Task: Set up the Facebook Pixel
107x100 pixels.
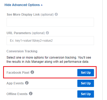Action: pyautogui.click(x=86, y=73)
